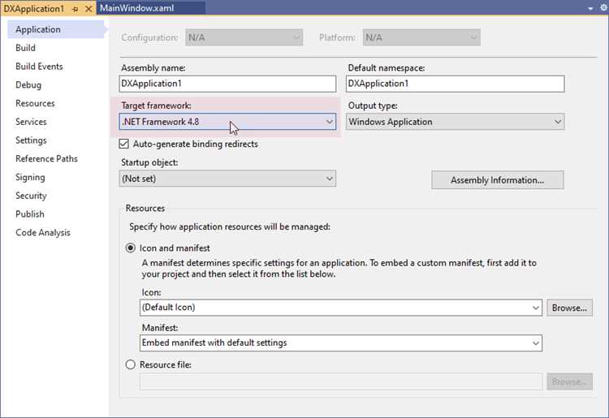Image resolution: width=609 pixels, height=418 pixels.
Task: Go to the Debug page
Action: (28, 85)
